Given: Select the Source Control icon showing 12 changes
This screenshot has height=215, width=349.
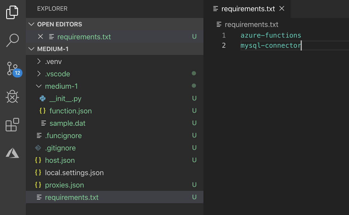Looking at the screenshot, I should [x=12, y=68].
